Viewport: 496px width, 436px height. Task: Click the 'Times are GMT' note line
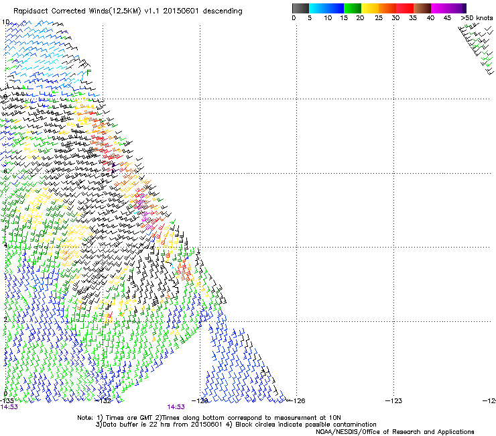pos(209,418)
